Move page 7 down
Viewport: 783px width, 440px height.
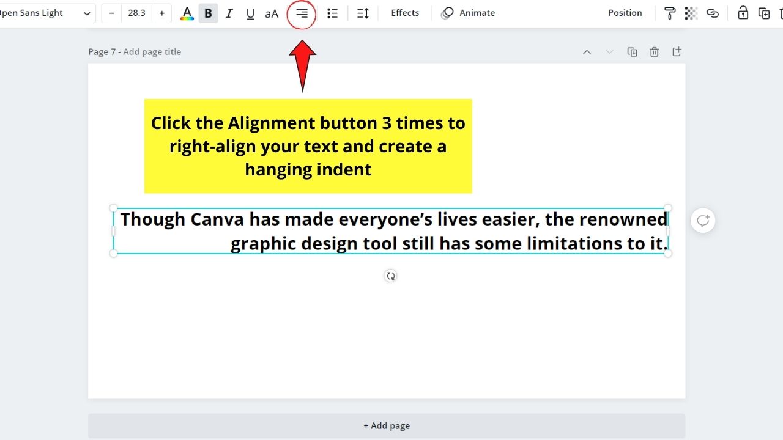pos(609,52)
